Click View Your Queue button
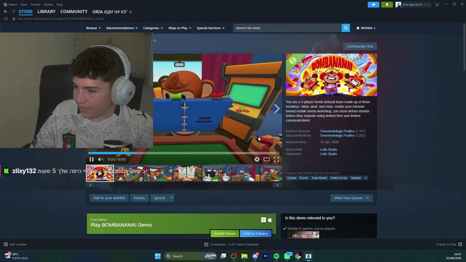Viewport: 466px width, 262px height. (x=351, y=198)
